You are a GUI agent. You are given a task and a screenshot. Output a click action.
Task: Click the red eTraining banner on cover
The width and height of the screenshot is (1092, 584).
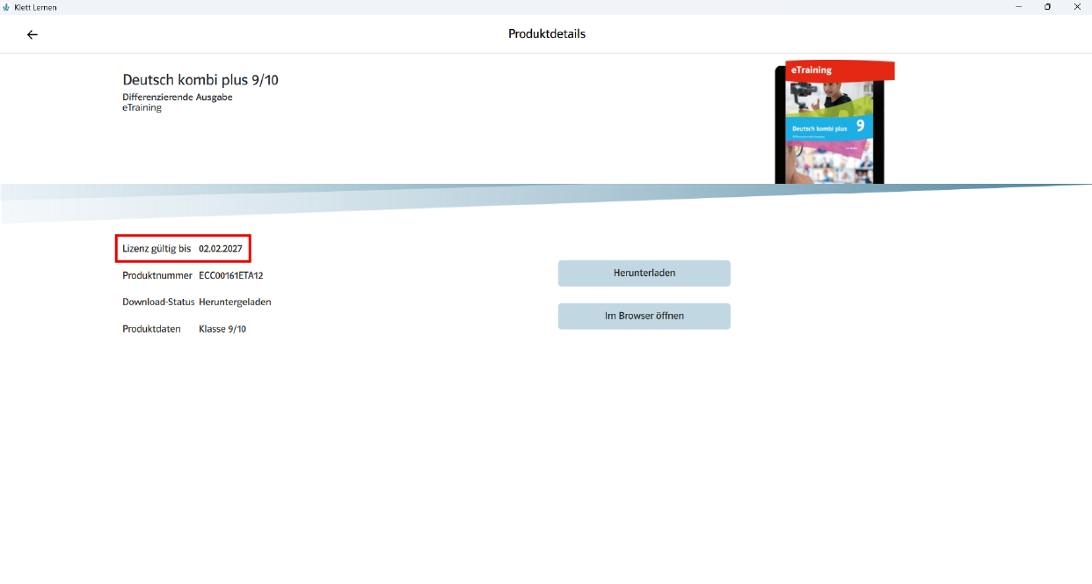click(834, 70)
